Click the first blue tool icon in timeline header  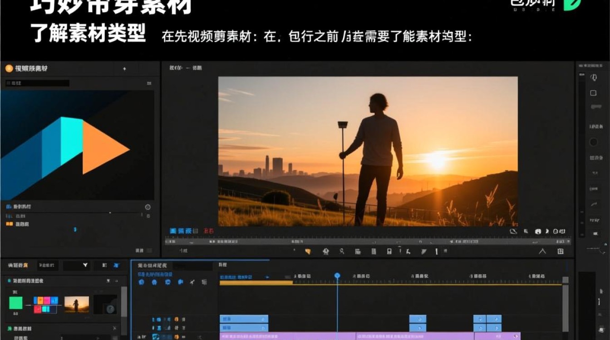coord(141,282)
